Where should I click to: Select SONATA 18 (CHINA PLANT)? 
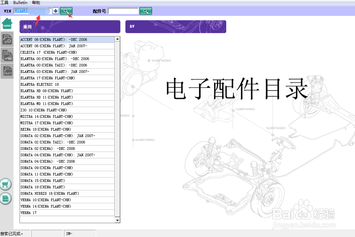pos(67,187)
